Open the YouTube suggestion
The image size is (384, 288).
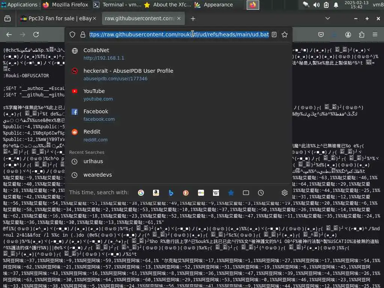(178, 95)
